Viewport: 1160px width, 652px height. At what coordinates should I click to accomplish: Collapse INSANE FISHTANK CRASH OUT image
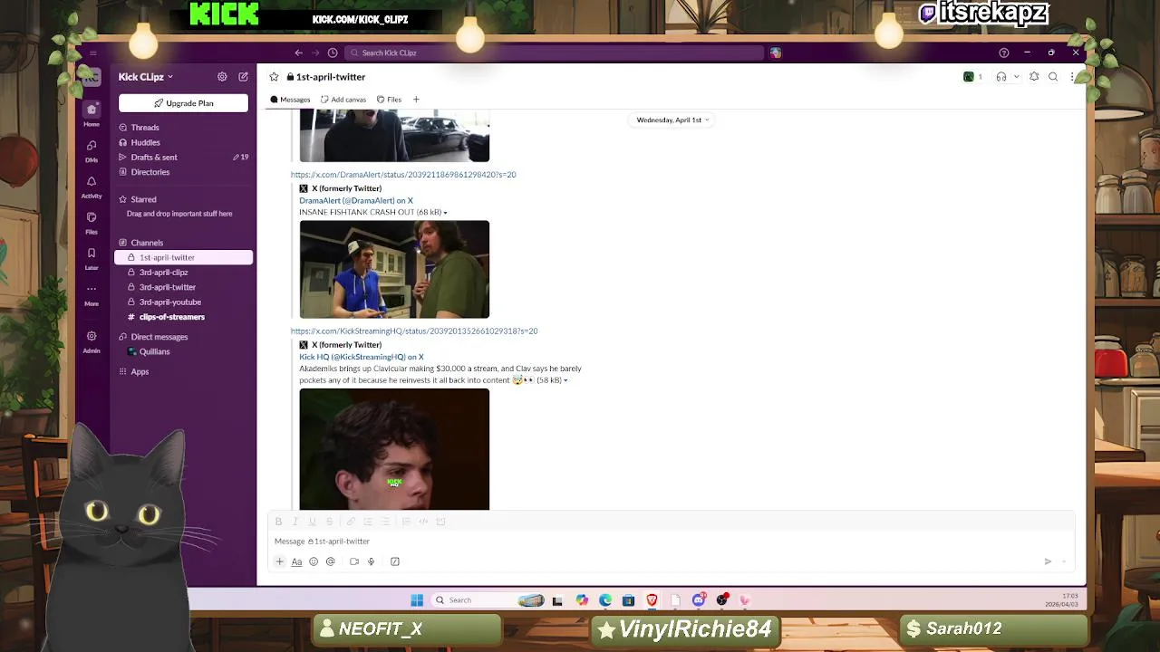tap(445, 213)
